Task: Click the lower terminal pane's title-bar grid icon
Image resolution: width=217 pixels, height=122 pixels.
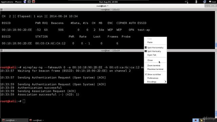Action: [1, 50]
